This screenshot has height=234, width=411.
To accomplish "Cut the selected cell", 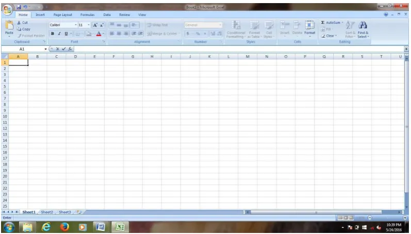I will (23, 23).
